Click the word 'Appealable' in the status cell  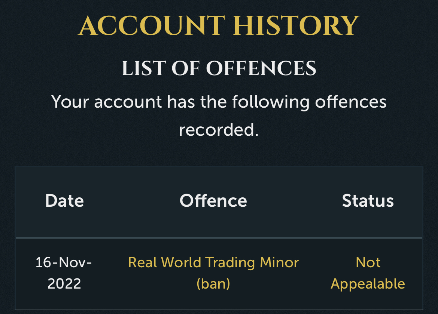click(x=368, y=284)
